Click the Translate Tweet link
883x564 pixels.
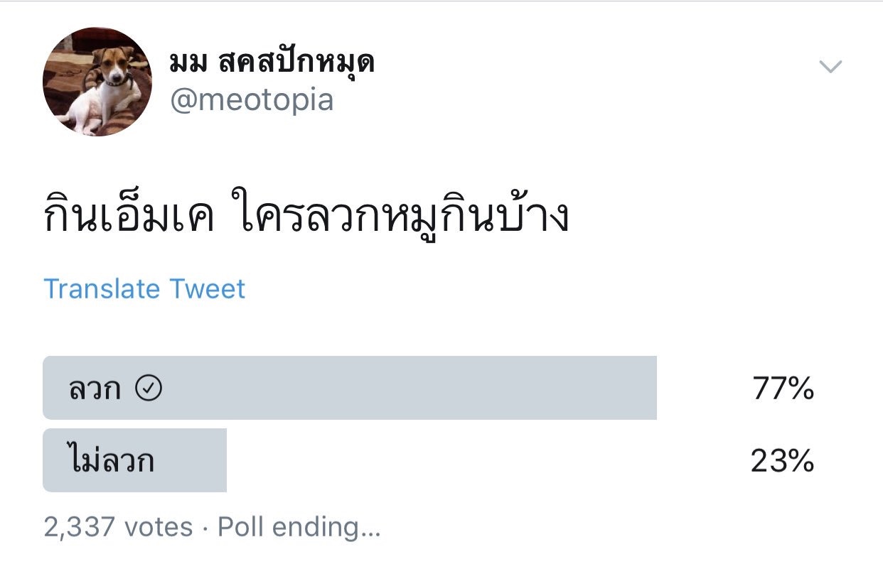click(144, 289)
